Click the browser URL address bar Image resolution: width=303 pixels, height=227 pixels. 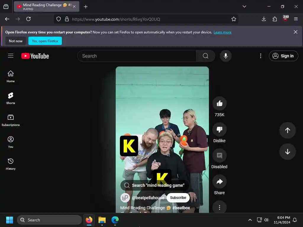point(146,19)
